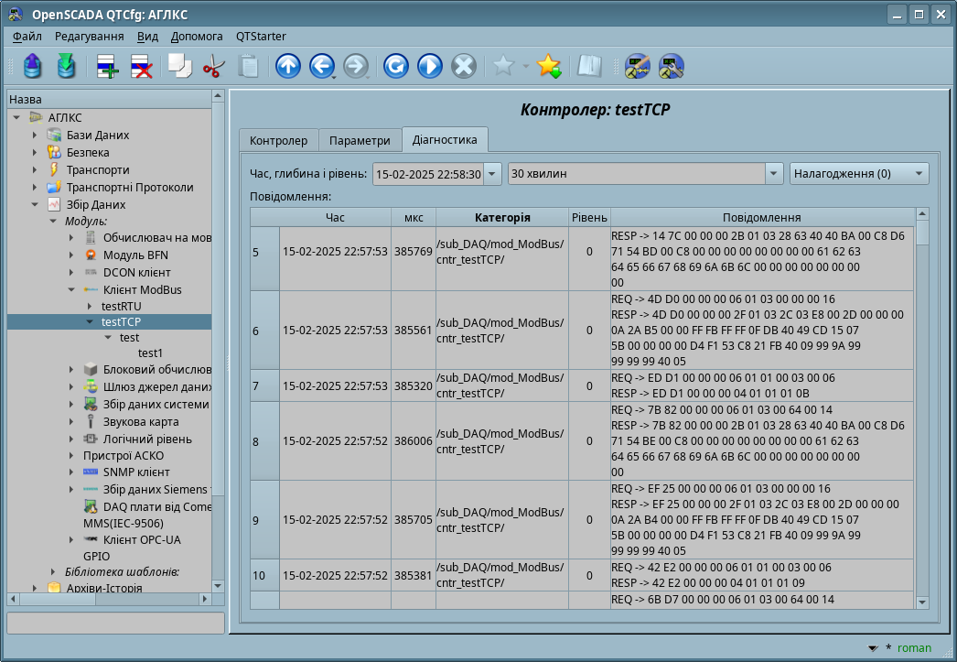Navigate back with the left arrow icon
The height and width of the screenshot is (662, 957).
tap(321, 66)
